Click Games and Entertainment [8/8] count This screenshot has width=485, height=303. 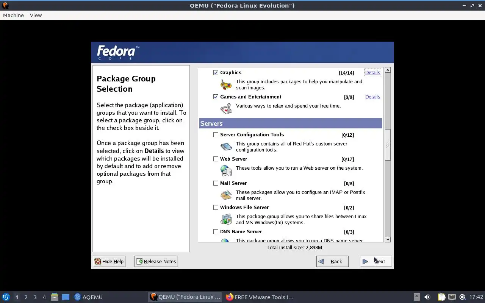click(x=349, y=97)
